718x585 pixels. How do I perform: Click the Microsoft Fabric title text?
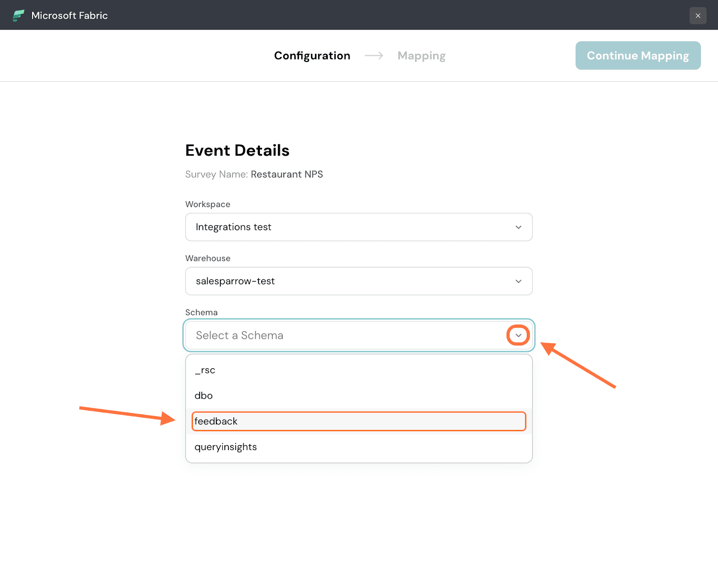(x=70, y=16)
